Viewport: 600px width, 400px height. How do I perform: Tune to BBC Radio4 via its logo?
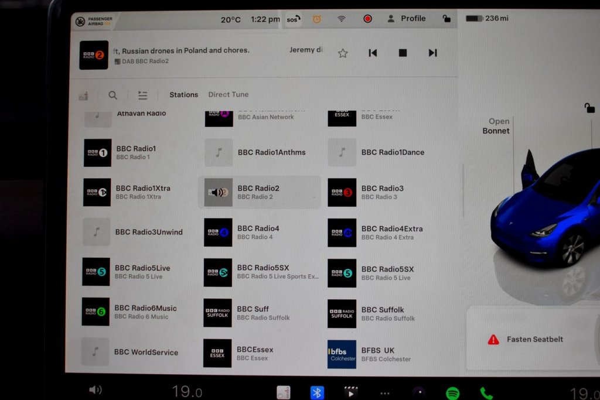pos(218,233)
